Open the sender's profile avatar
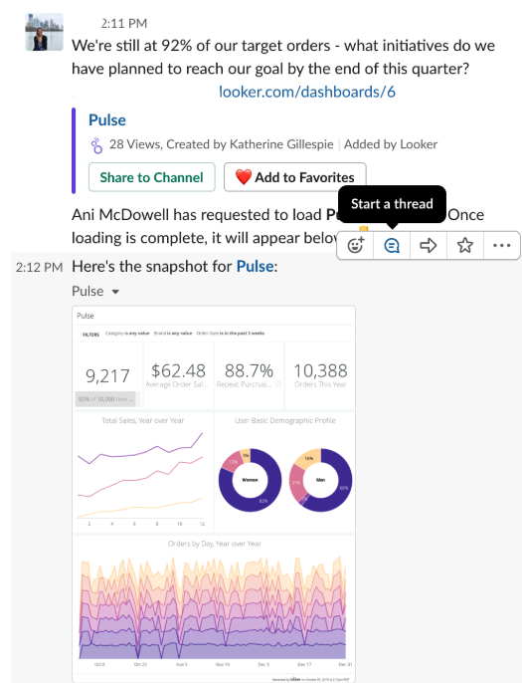This screenshot has width=522, height=683. pos(45,32)
